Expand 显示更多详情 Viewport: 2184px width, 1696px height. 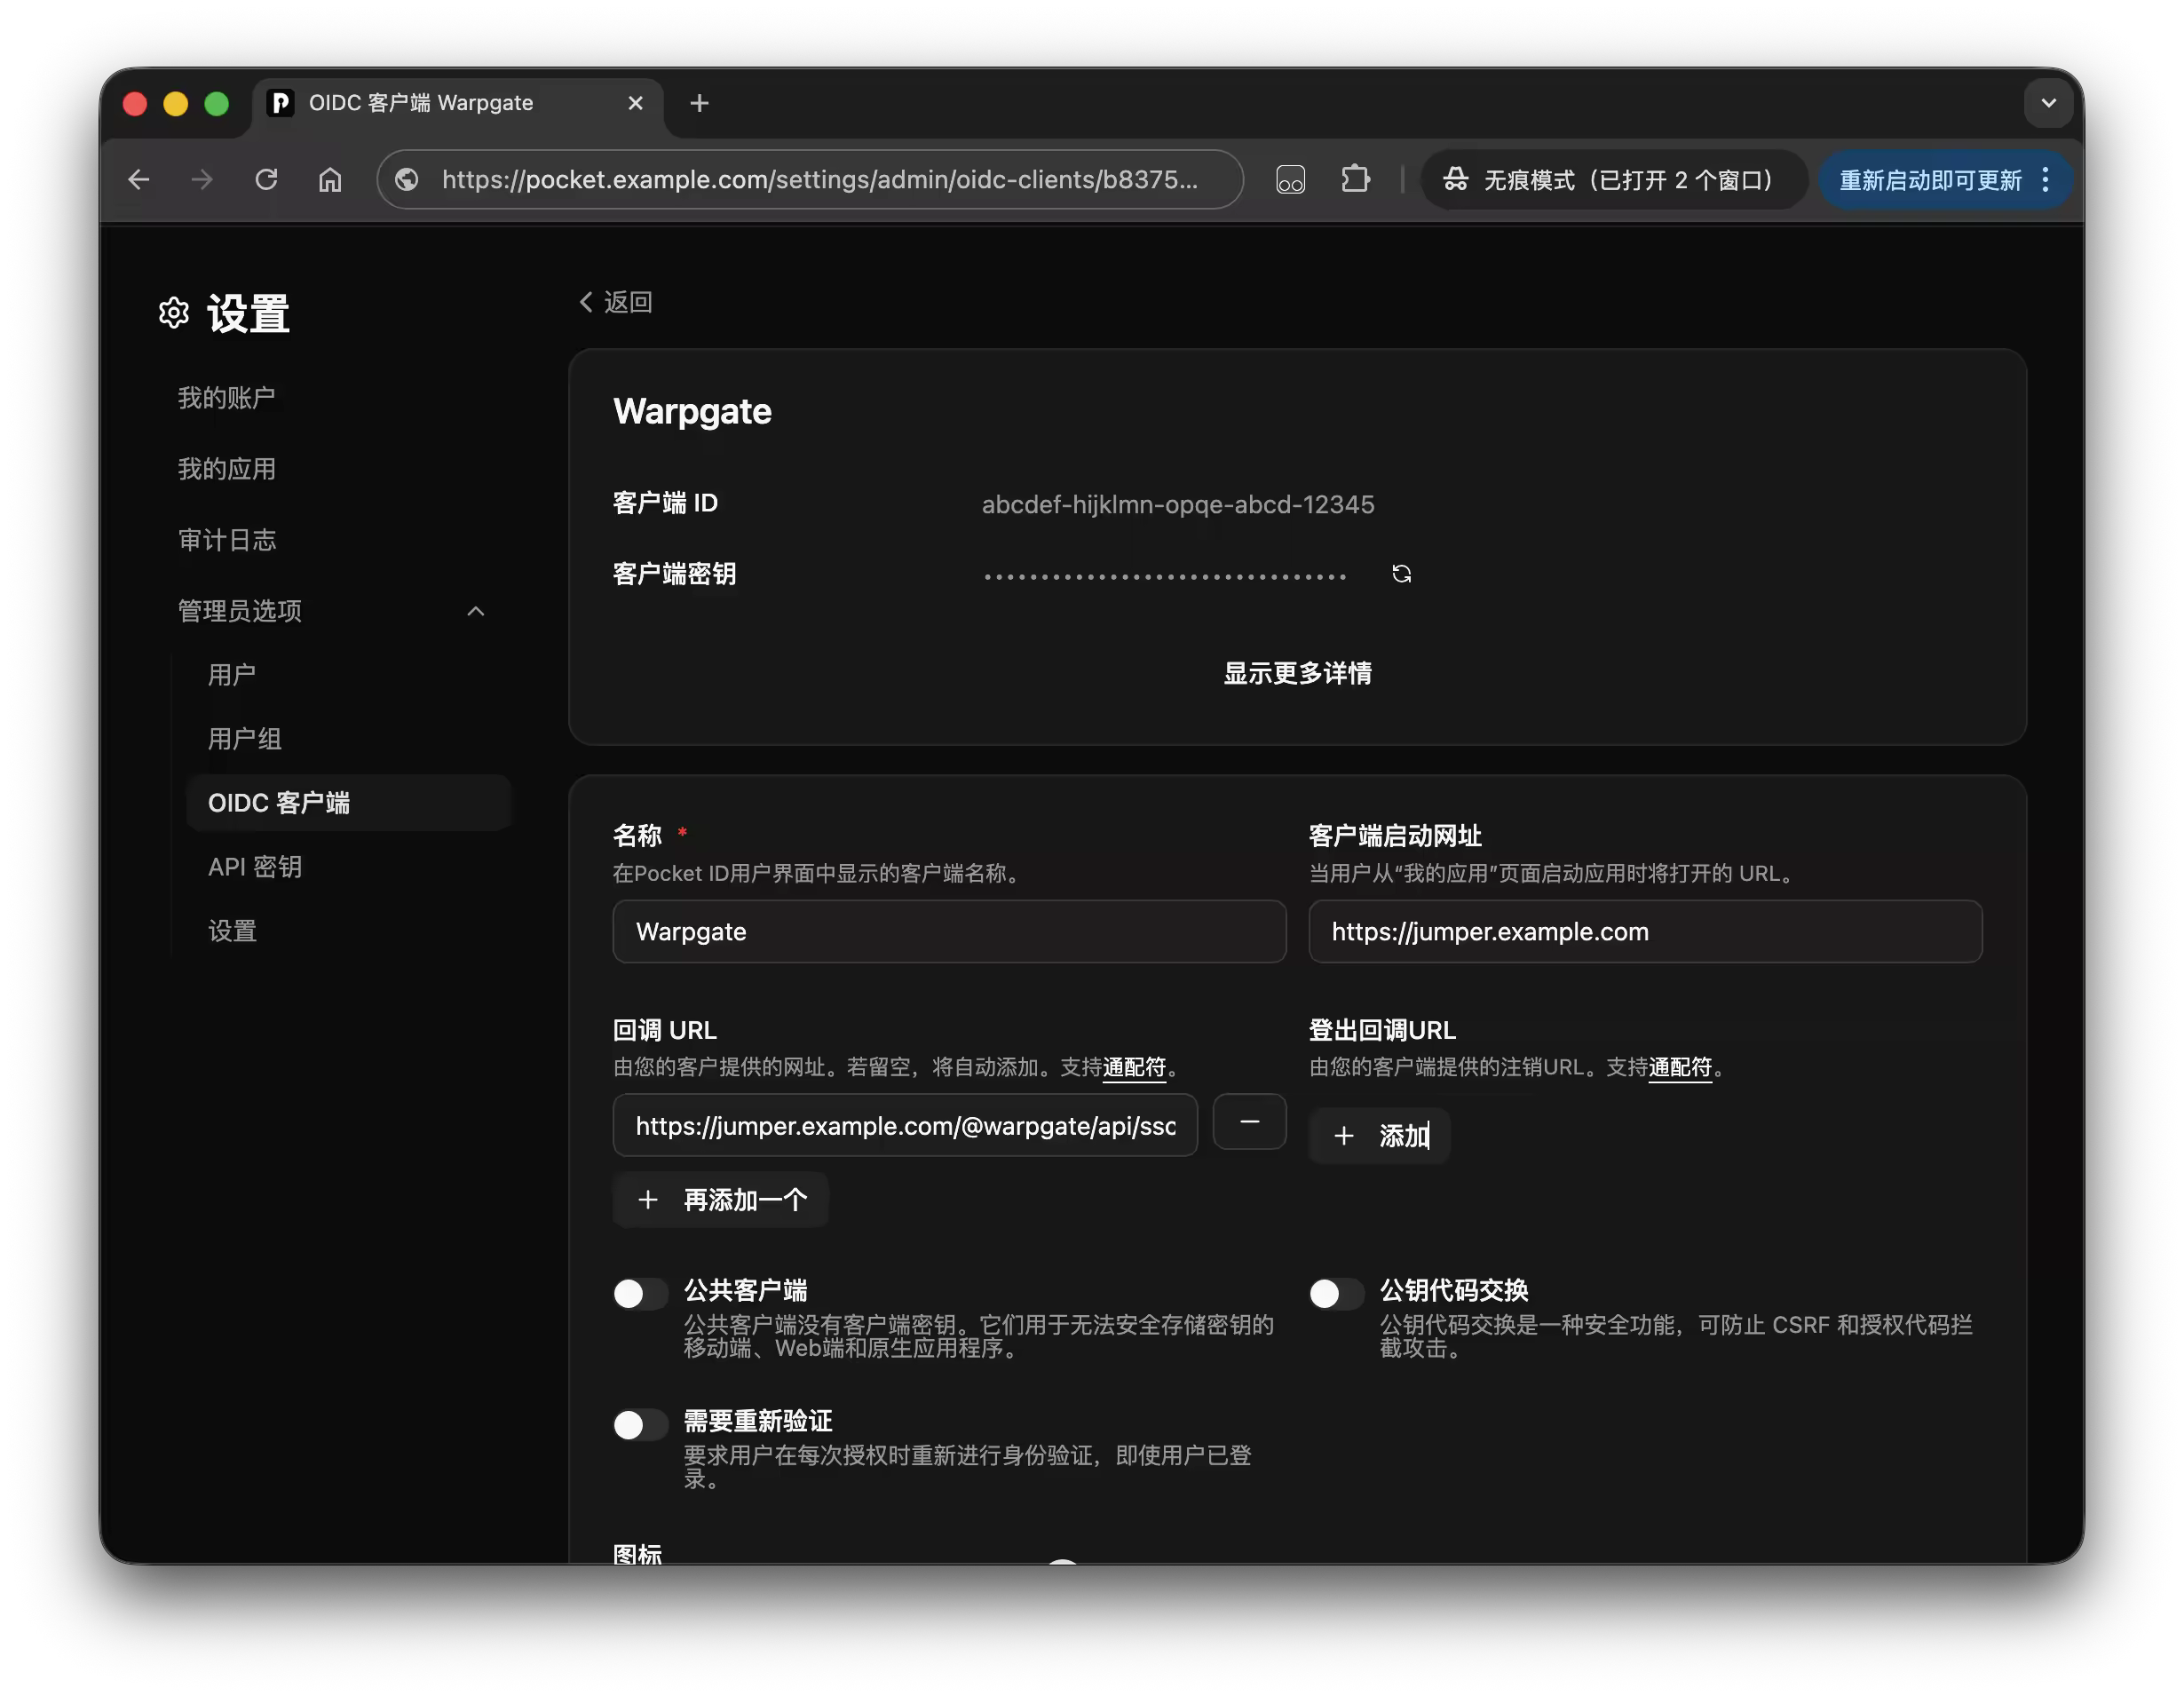(1297, 673)
